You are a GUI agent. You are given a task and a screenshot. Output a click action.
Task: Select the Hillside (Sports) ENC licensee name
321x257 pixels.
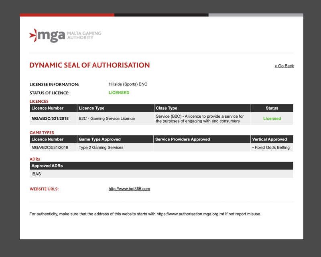128,84
